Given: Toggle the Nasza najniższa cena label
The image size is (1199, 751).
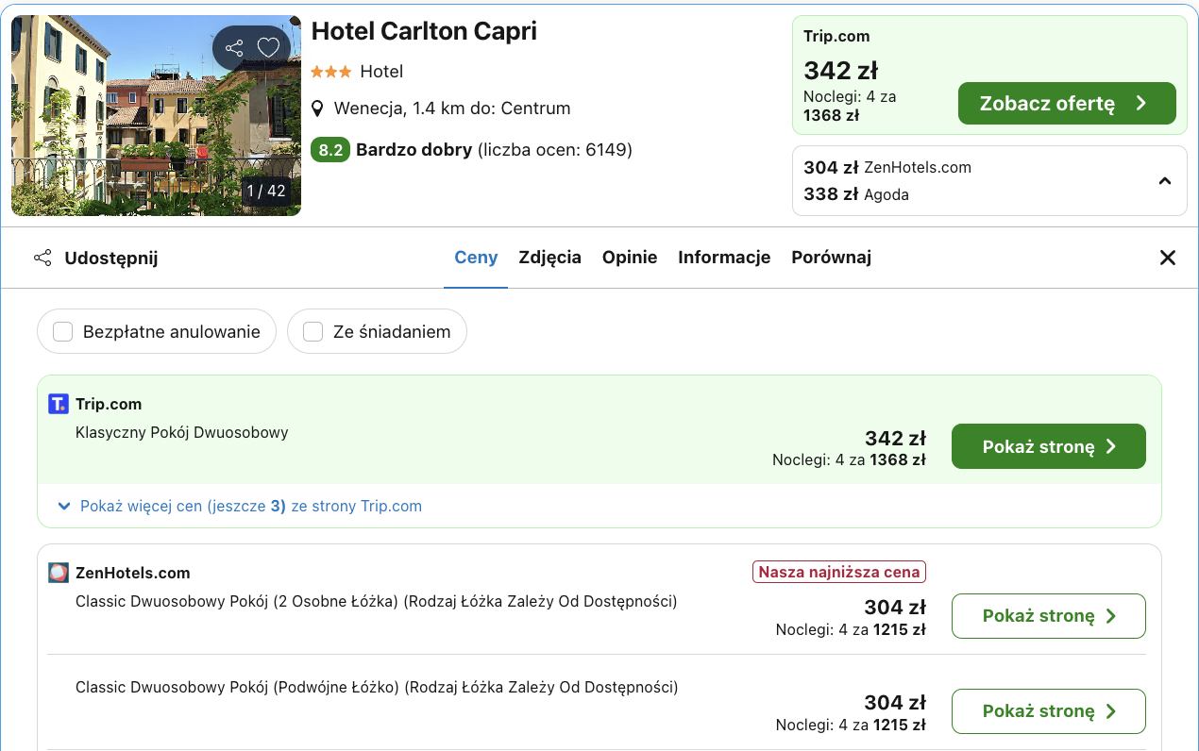Looking at the screenshot, I should coord(838,572).
